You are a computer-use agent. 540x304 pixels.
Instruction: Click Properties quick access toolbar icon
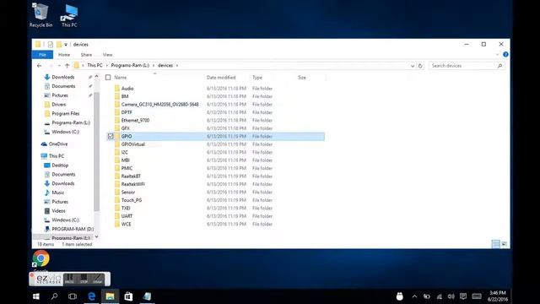coord(51,44)
